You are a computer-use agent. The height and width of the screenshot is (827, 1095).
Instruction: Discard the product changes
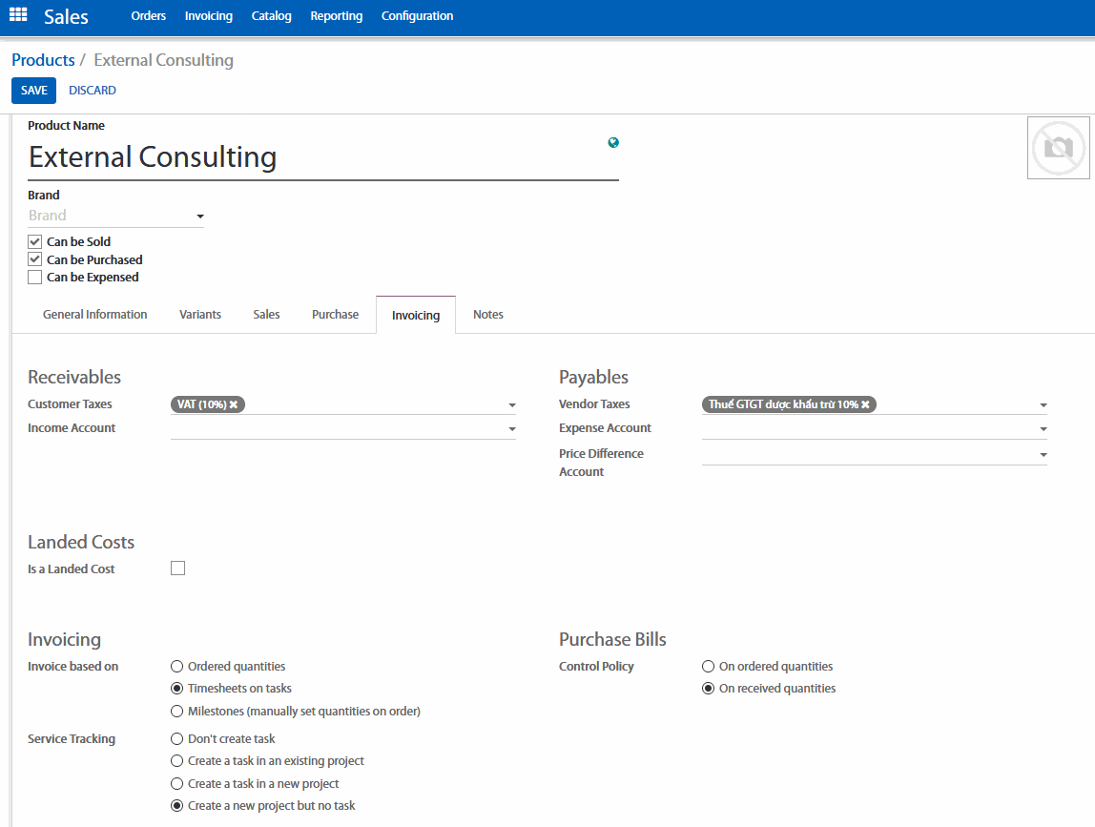point(93,91)
